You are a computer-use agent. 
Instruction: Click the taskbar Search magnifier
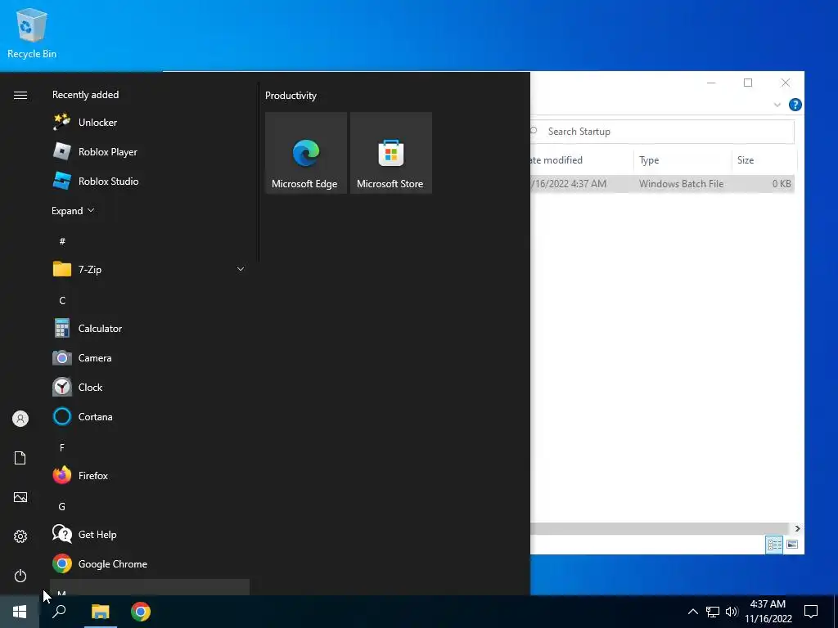[x=59, y=612]
